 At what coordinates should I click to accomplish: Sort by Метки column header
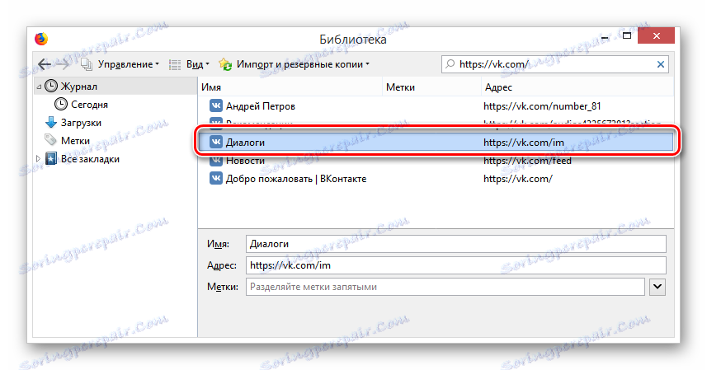(x=431, y=87)
